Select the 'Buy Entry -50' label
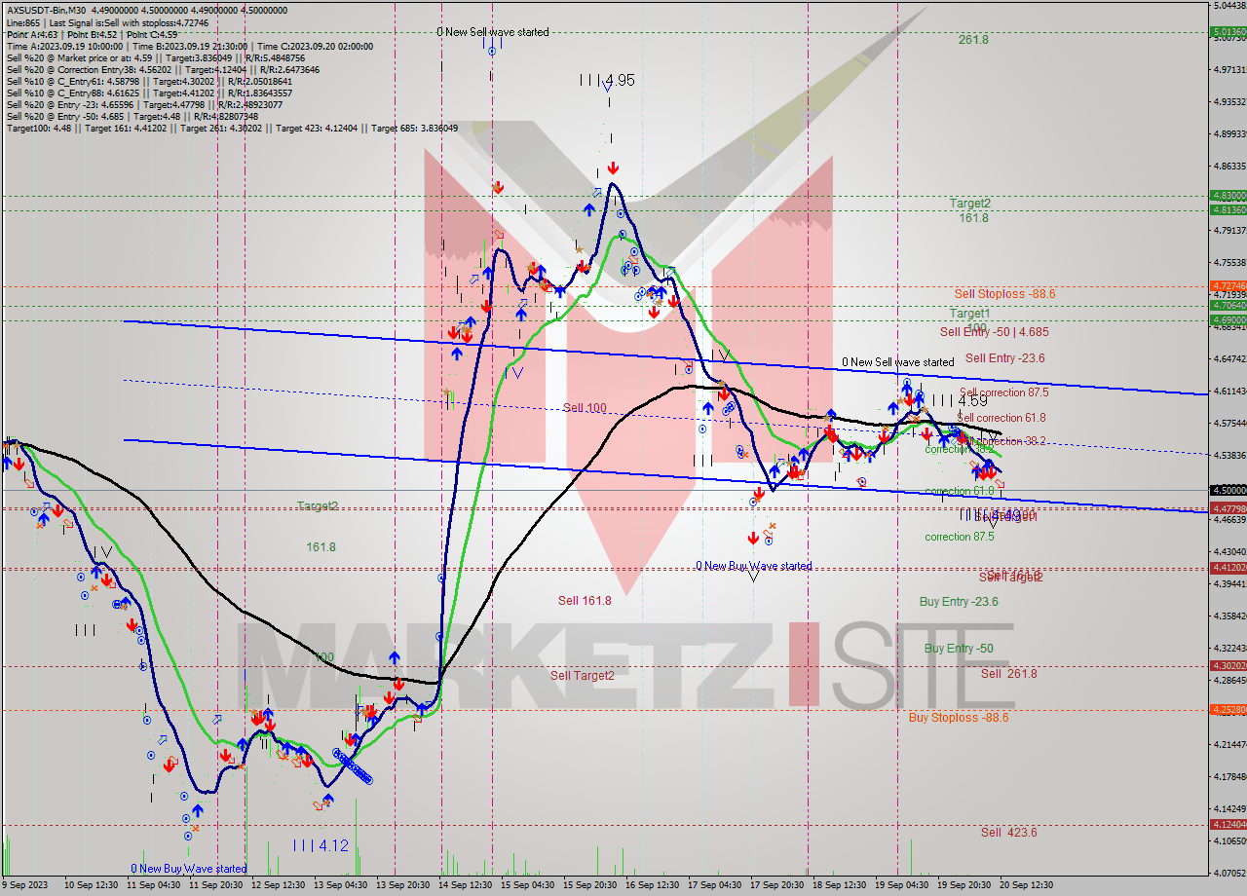This screenshot has width=1247, height=896. (959, 649)
